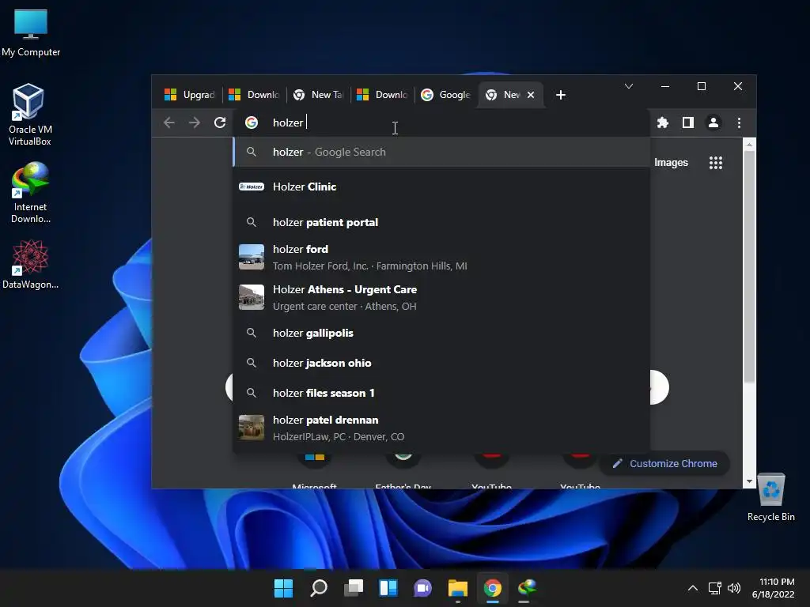The image size is (810, 607).
Task: Select the holzer gallipolis suggestion
Action: [x=441, y=333]
